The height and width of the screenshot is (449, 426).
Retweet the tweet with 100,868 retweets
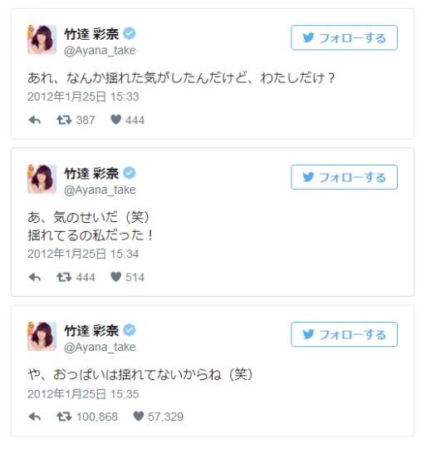click(64, 417)
